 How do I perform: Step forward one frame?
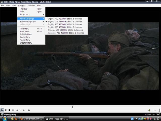pos(29,110)
